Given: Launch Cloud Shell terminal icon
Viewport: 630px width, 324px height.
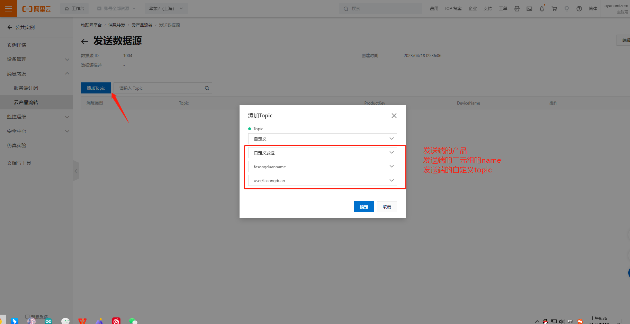Looking at the screenshot, I should pyautogui.click(x=529, y=9).
